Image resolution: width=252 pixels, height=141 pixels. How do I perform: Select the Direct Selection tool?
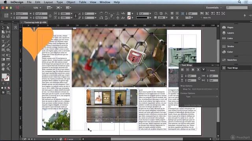[x=8, y=28]
